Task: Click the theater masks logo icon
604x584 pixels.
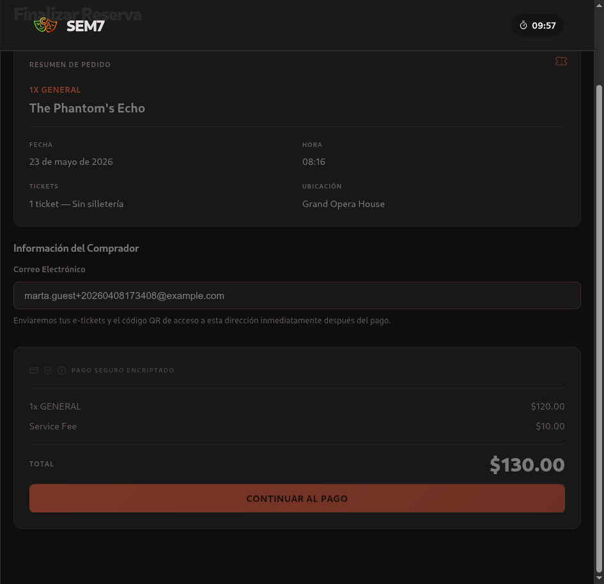Action: click(45, 26)
